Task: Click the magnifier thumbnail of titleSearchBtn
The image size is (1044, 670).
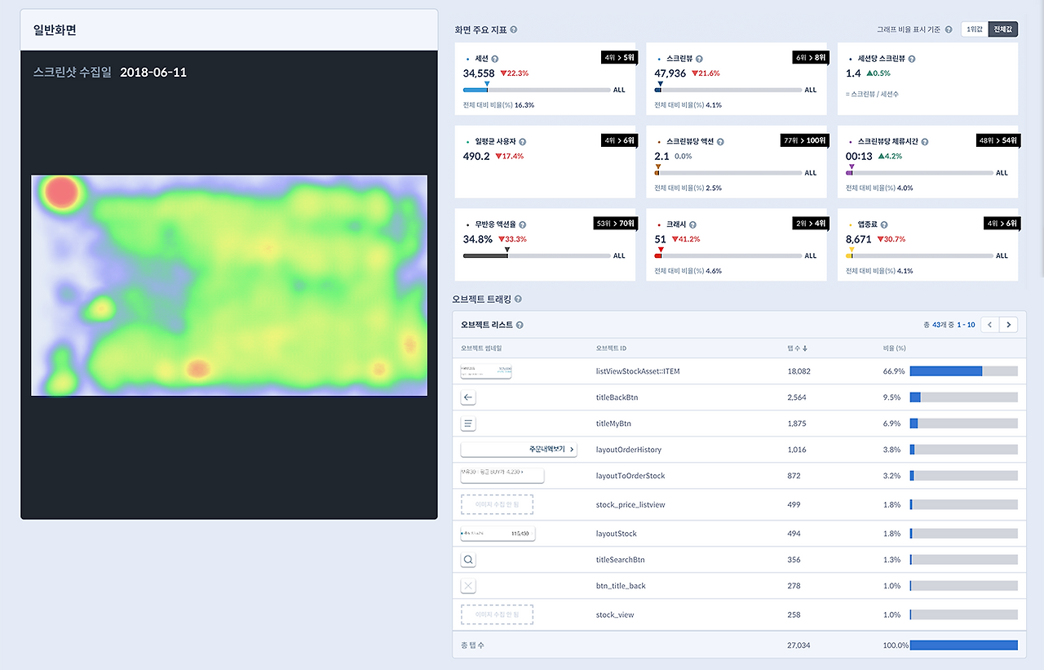Action: tap(468, 560)
